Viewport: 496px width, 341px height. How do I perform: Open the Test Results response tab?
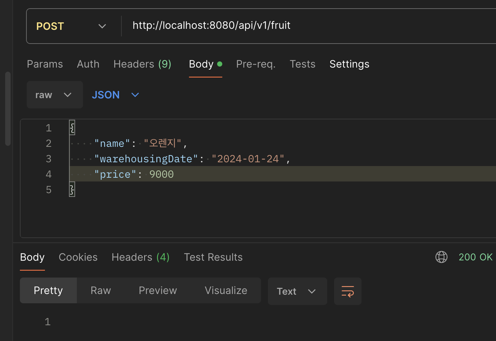(x=213, y=257)
